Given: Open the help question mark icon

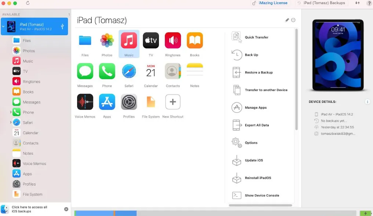Looking at the screenshot, I should point(369,3).
